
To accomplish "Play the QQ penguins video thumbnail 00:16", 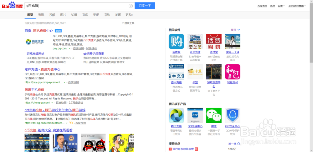I will coord(93,143).
